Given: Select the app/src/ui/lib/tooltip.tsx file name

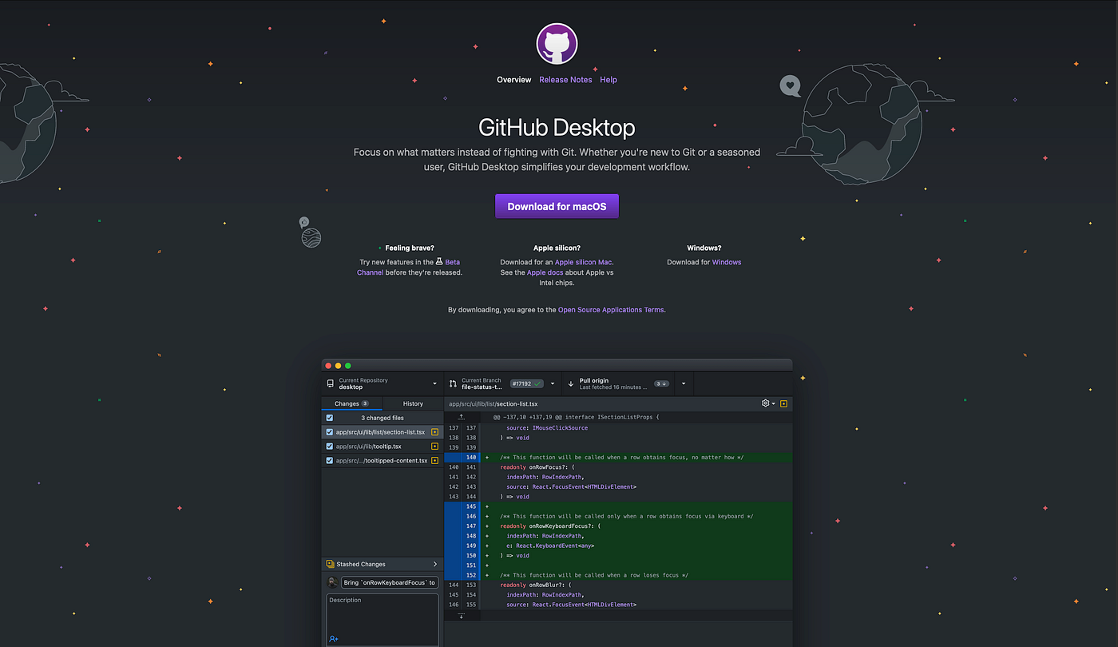Looking at the screenshot, I should [368, 447].
